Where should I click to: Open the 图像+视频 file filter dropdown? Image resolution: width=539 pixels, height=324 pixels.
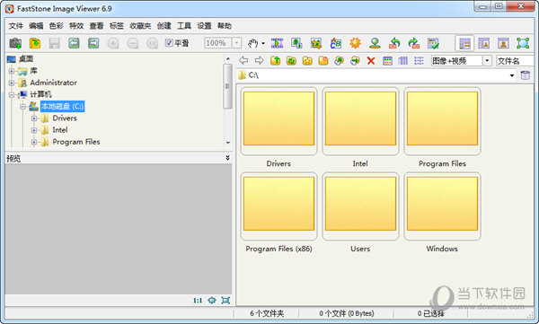tap(487, 61)
